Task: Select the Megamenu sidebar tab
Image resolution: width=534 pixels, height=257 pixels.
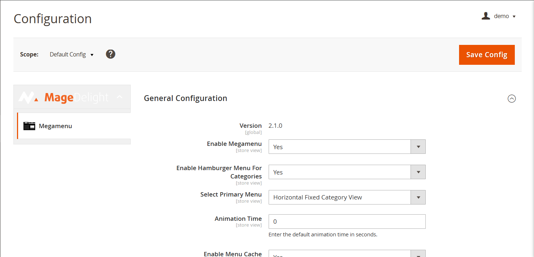Action: [74, 126]
